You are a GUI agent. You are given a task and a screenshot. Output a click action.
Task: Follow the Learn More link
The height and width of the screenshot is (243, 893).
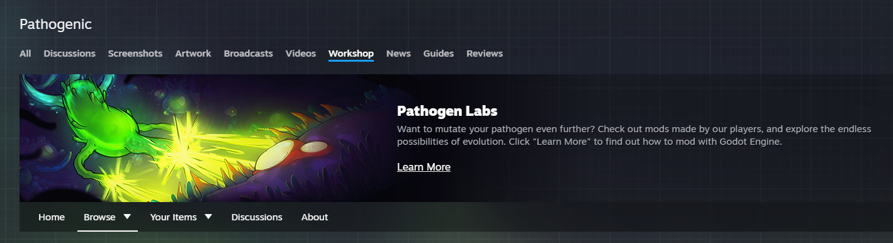(424, 167)
